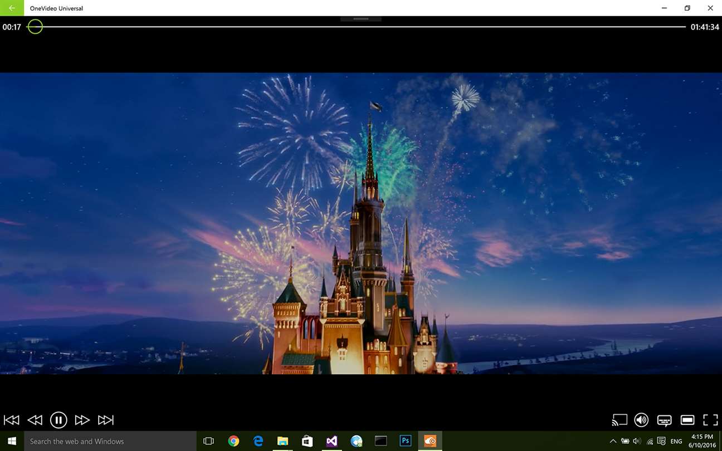The width and height of the screenshot is (722, 451).
Task: Open the clock showing 4:15 PM
Action: (x=702, y=441)
